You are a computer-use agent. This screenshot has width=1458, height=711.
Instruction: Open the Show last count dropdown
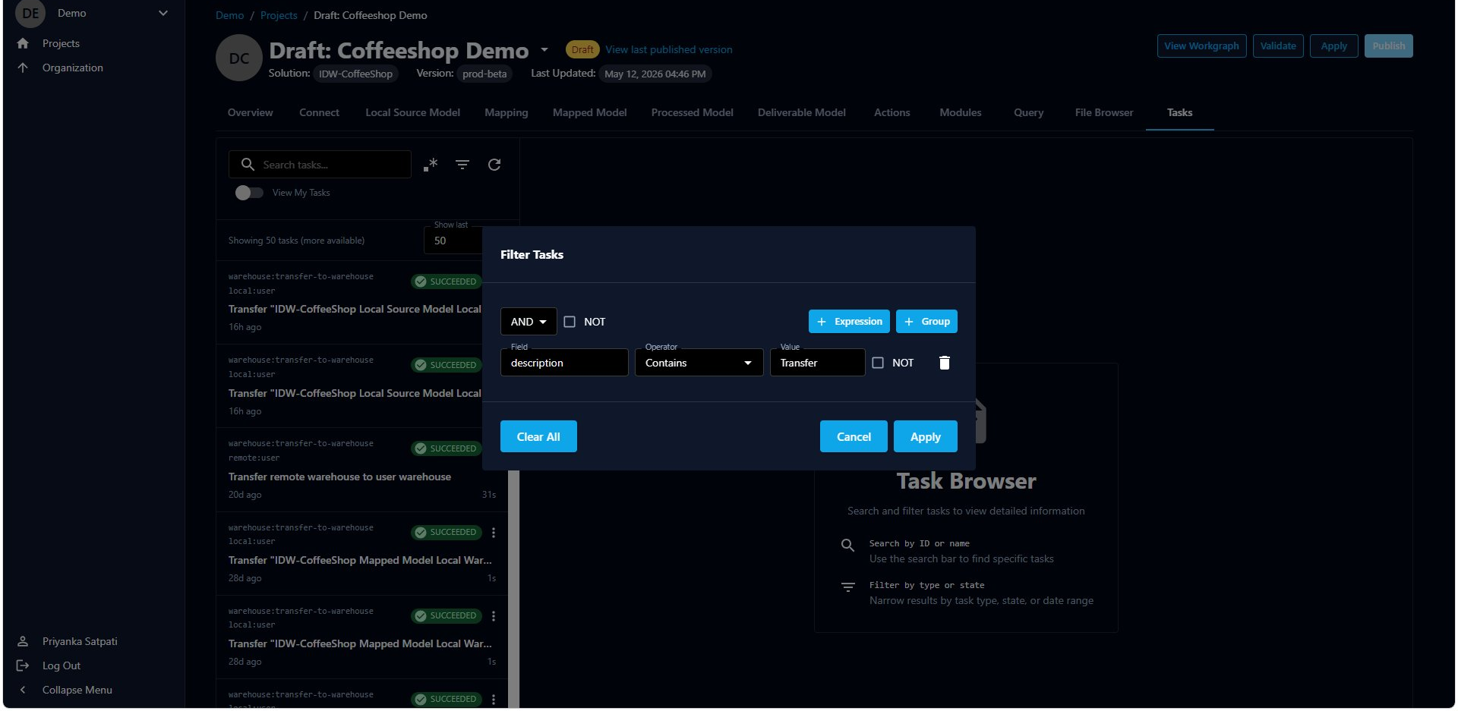point(453,241)
